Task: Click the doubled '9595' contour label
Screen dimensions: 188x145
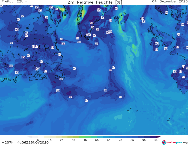Action: [x=35, y=46]
